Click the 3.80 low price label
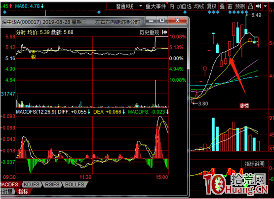274x199 pixels. point(203,103)
